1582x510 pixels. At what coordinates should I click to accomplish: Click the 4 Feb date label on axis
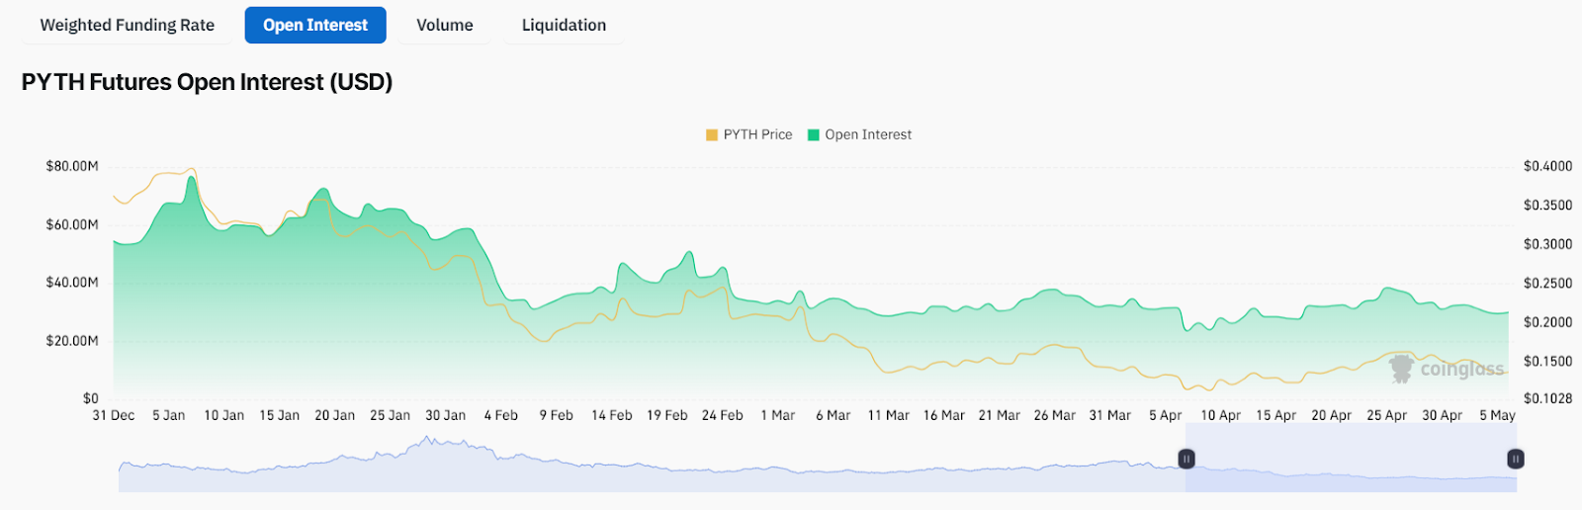click(x=500, y=415)
